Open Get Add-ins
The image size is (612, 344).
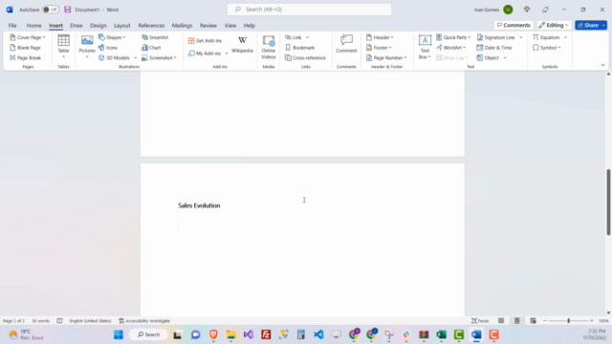click(205, 40)
